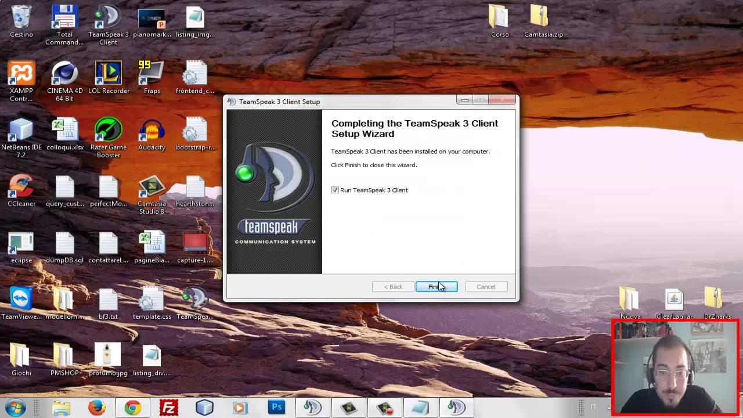Select the frontend_c file icon

click(x=195, y=78)
